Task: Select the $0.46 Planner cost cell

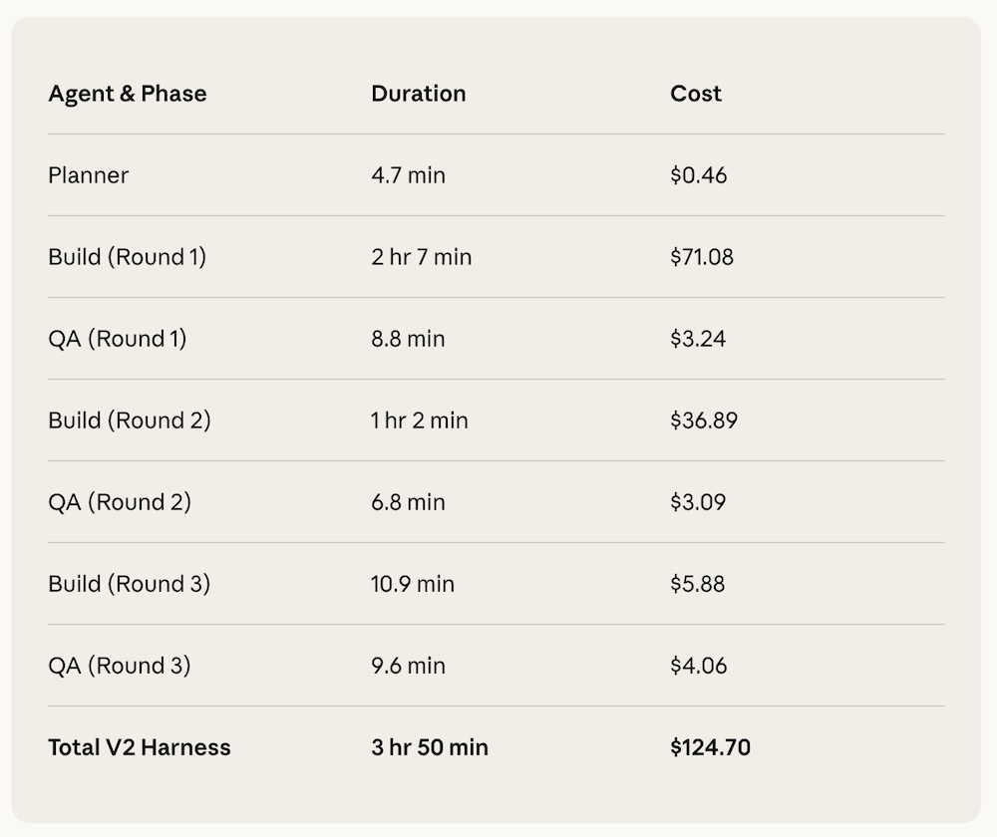Action: click(x=699, y=175)
